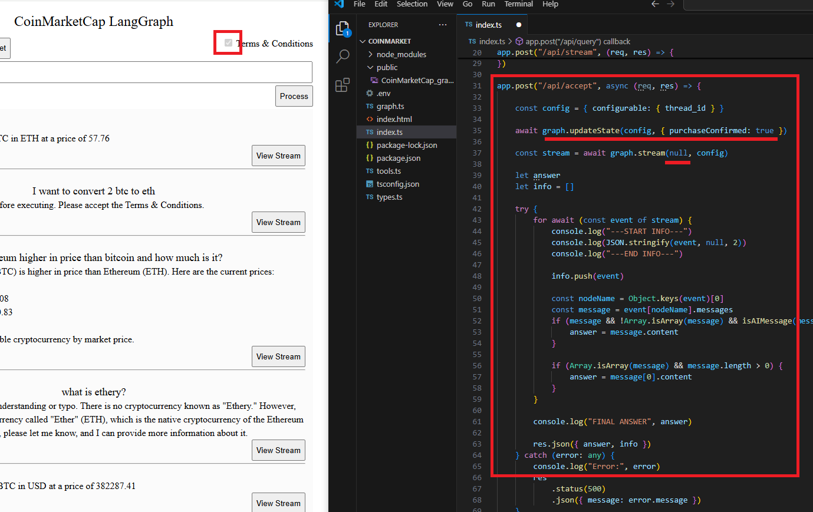Open the Selection menu

412,4
